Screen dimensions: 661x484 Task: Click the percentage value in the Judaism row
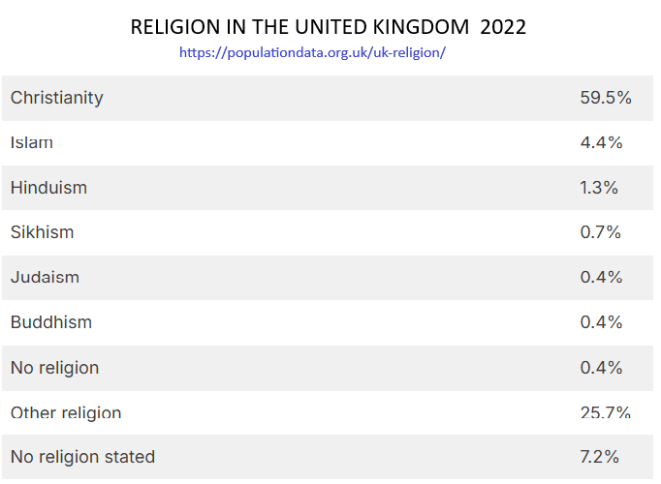click(601, 278)
